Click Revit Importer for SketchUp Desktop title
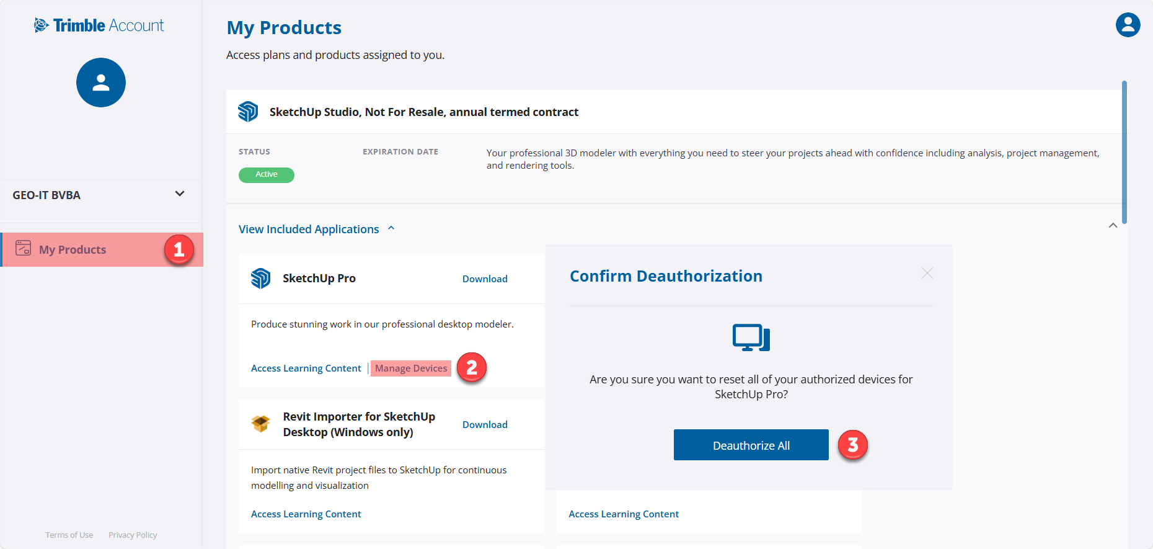 click(x=359, y=424)
